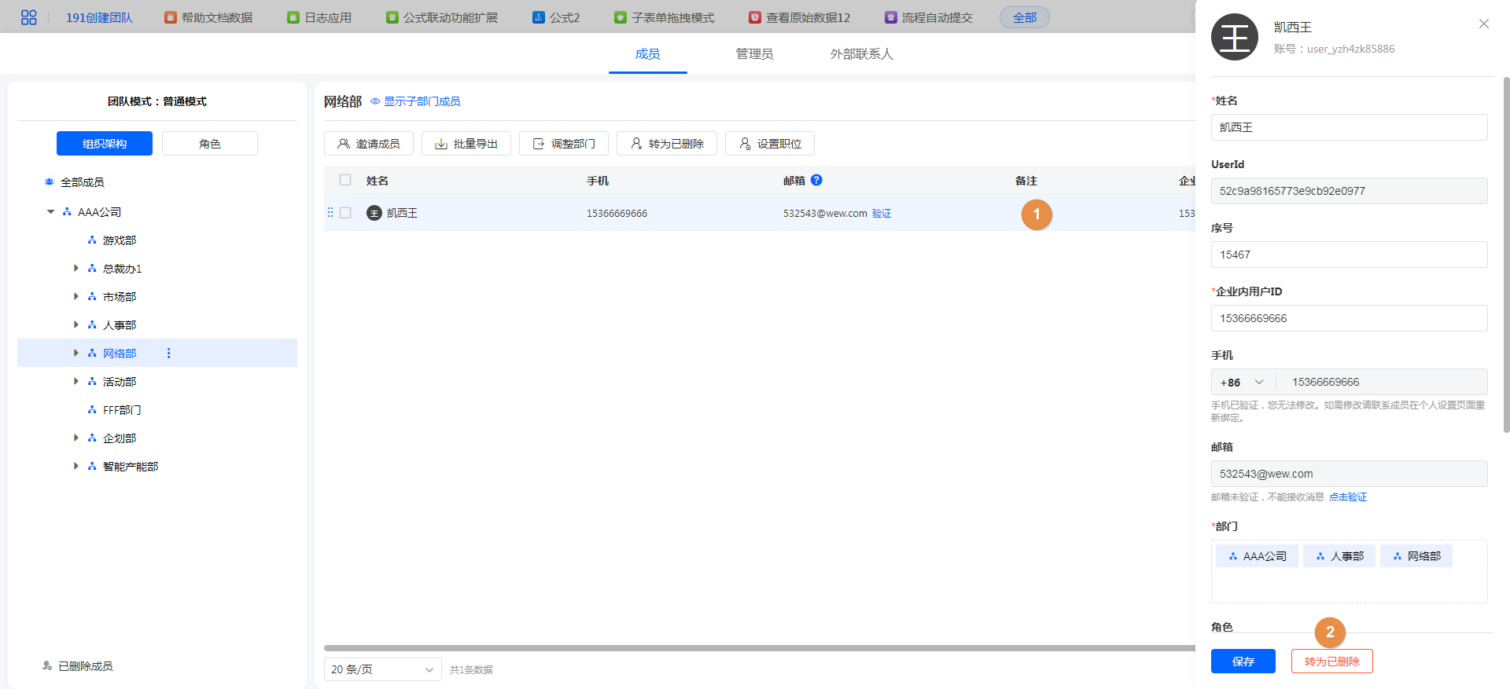
Task: Toggle 显示子部门成员 visibility
Action: 415,101
